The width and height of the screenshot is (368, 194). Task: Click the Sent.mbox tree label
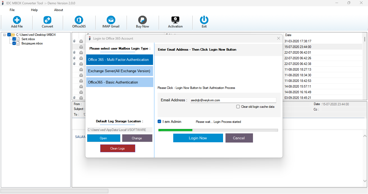pos(28,39)
